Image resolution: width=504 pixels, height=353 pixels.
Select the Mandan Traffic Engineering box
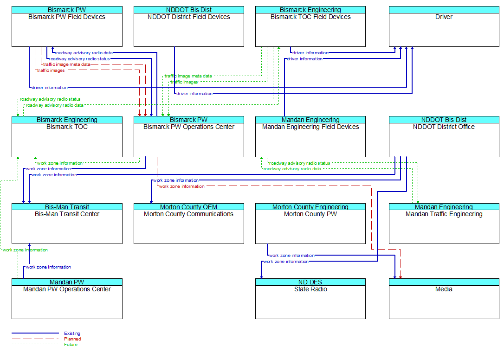[x=444, y=224]
